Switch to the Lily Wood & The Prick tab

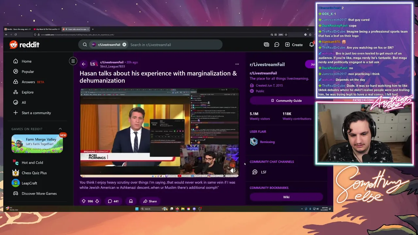[47, 29]
